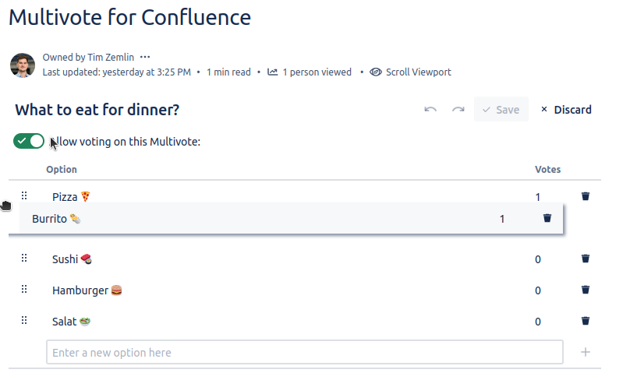Delete the Pizza option with trash icon
630x380 pixels.
586,197
